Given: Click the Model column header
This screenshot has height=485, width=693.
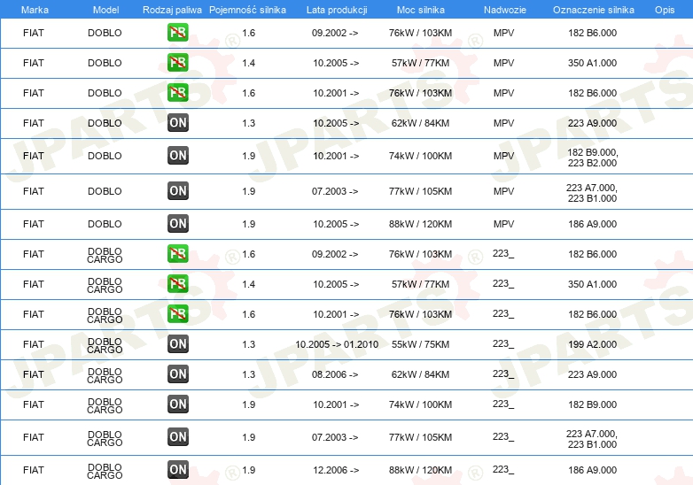Looking at the screenshot, I should [105, 10].
